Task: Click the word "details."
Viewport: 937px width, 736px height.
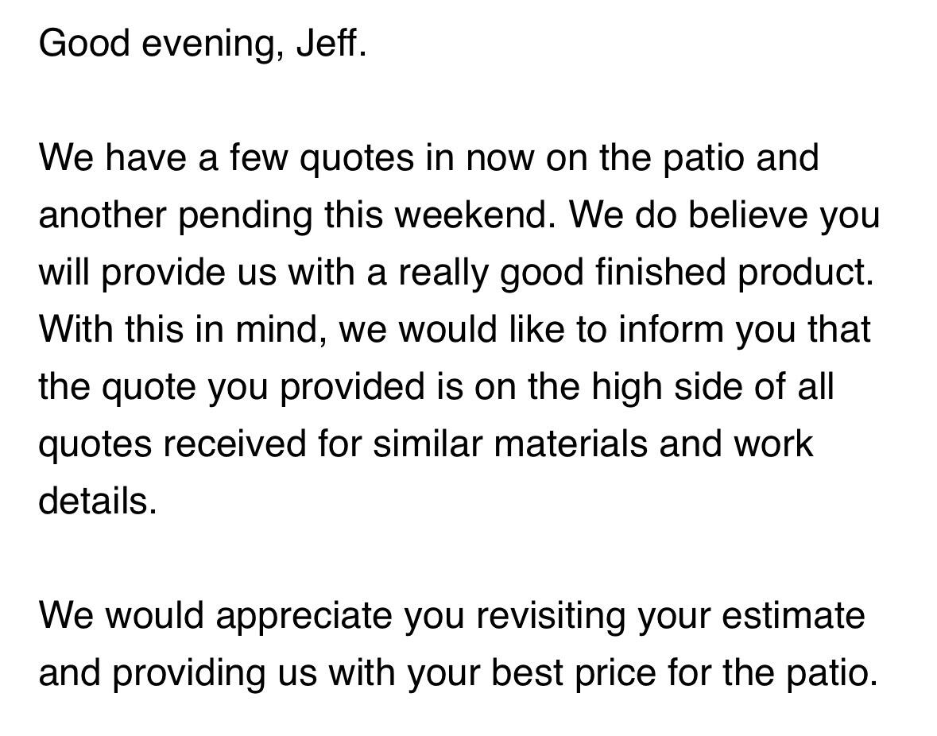Action: 98,501
